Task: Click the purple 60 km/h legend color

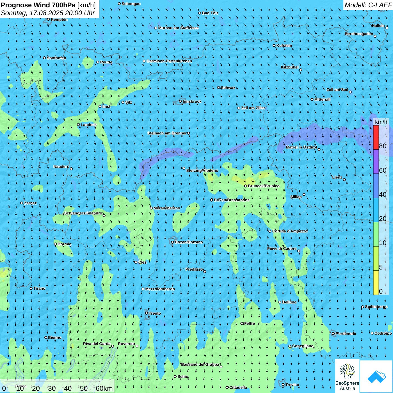Action: (x=376, y=162)
